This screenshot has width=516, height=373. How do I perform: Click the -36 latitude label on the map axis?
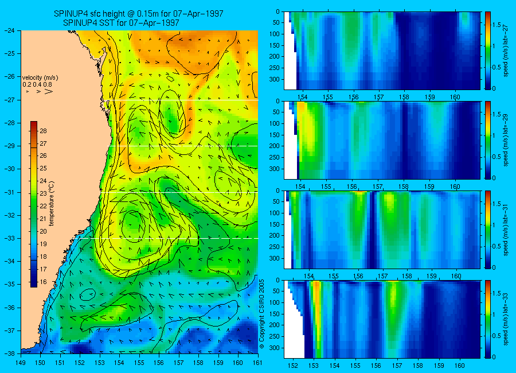[9, 307]
